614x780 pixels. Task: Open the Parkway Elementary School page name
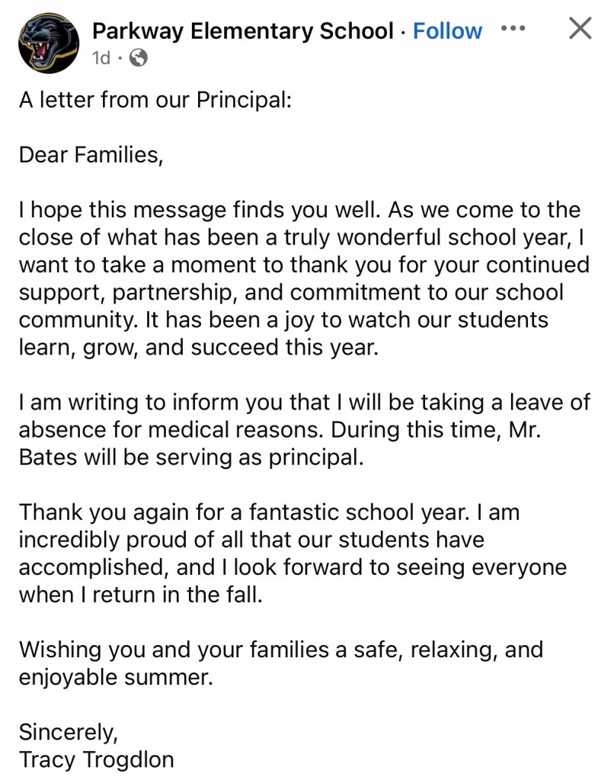pos(242,31)
